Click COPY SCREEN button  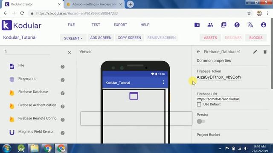point(129,38)
